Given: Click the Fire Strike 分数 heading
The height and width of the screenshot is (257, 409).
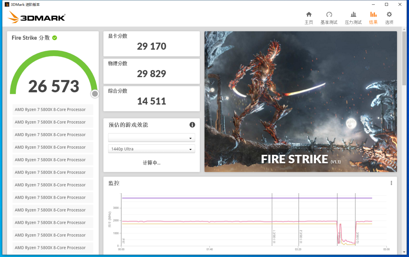Looking at the screenshot, I should pyautogui.click(x=31, y=38).
